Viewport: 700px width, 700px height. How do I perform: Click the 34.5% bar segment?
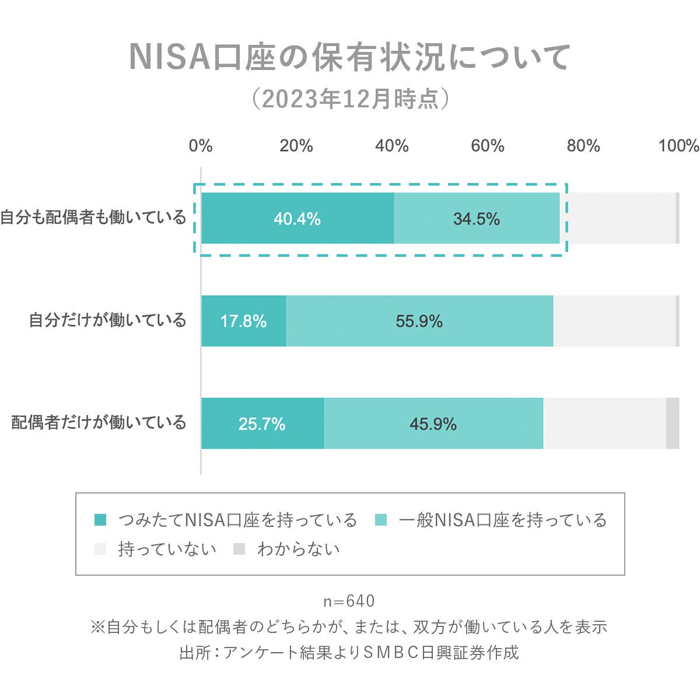tap(477, 218)
